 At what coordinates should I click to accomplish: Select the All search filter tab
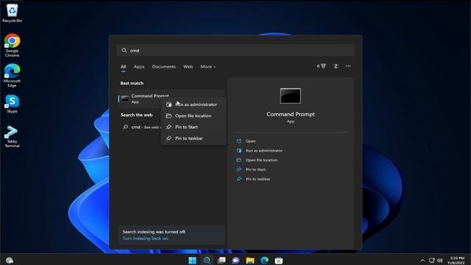[x=123, y=67]
